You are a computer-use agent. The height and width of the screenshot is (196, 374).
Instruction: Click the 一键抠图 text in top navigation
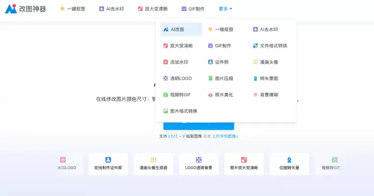tap(76, 9)
